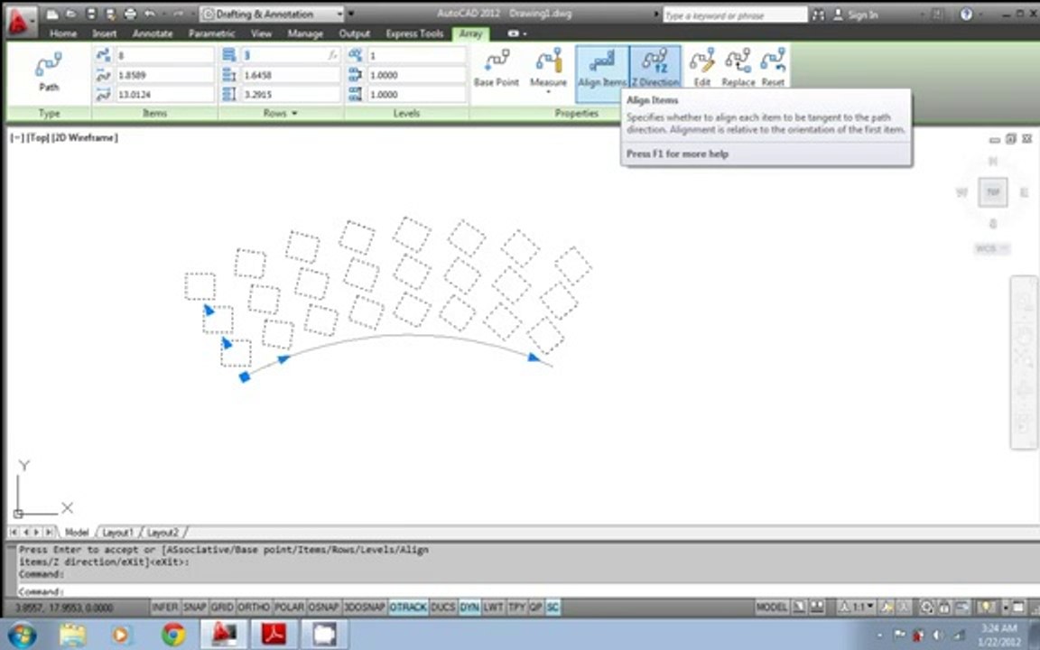Toggle LWT lineweight display
Image resolution: width=1040 pixels, height=650 pixels.
click(494, 607)
